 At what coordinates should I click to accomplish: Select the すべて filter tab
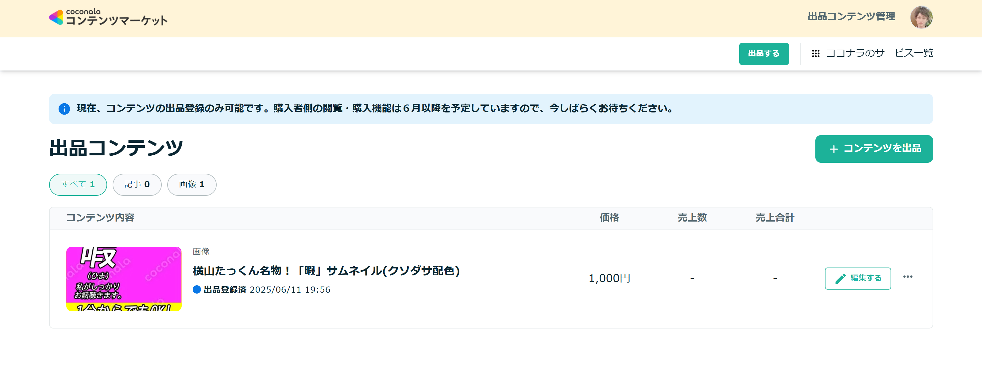pos(77,184)
